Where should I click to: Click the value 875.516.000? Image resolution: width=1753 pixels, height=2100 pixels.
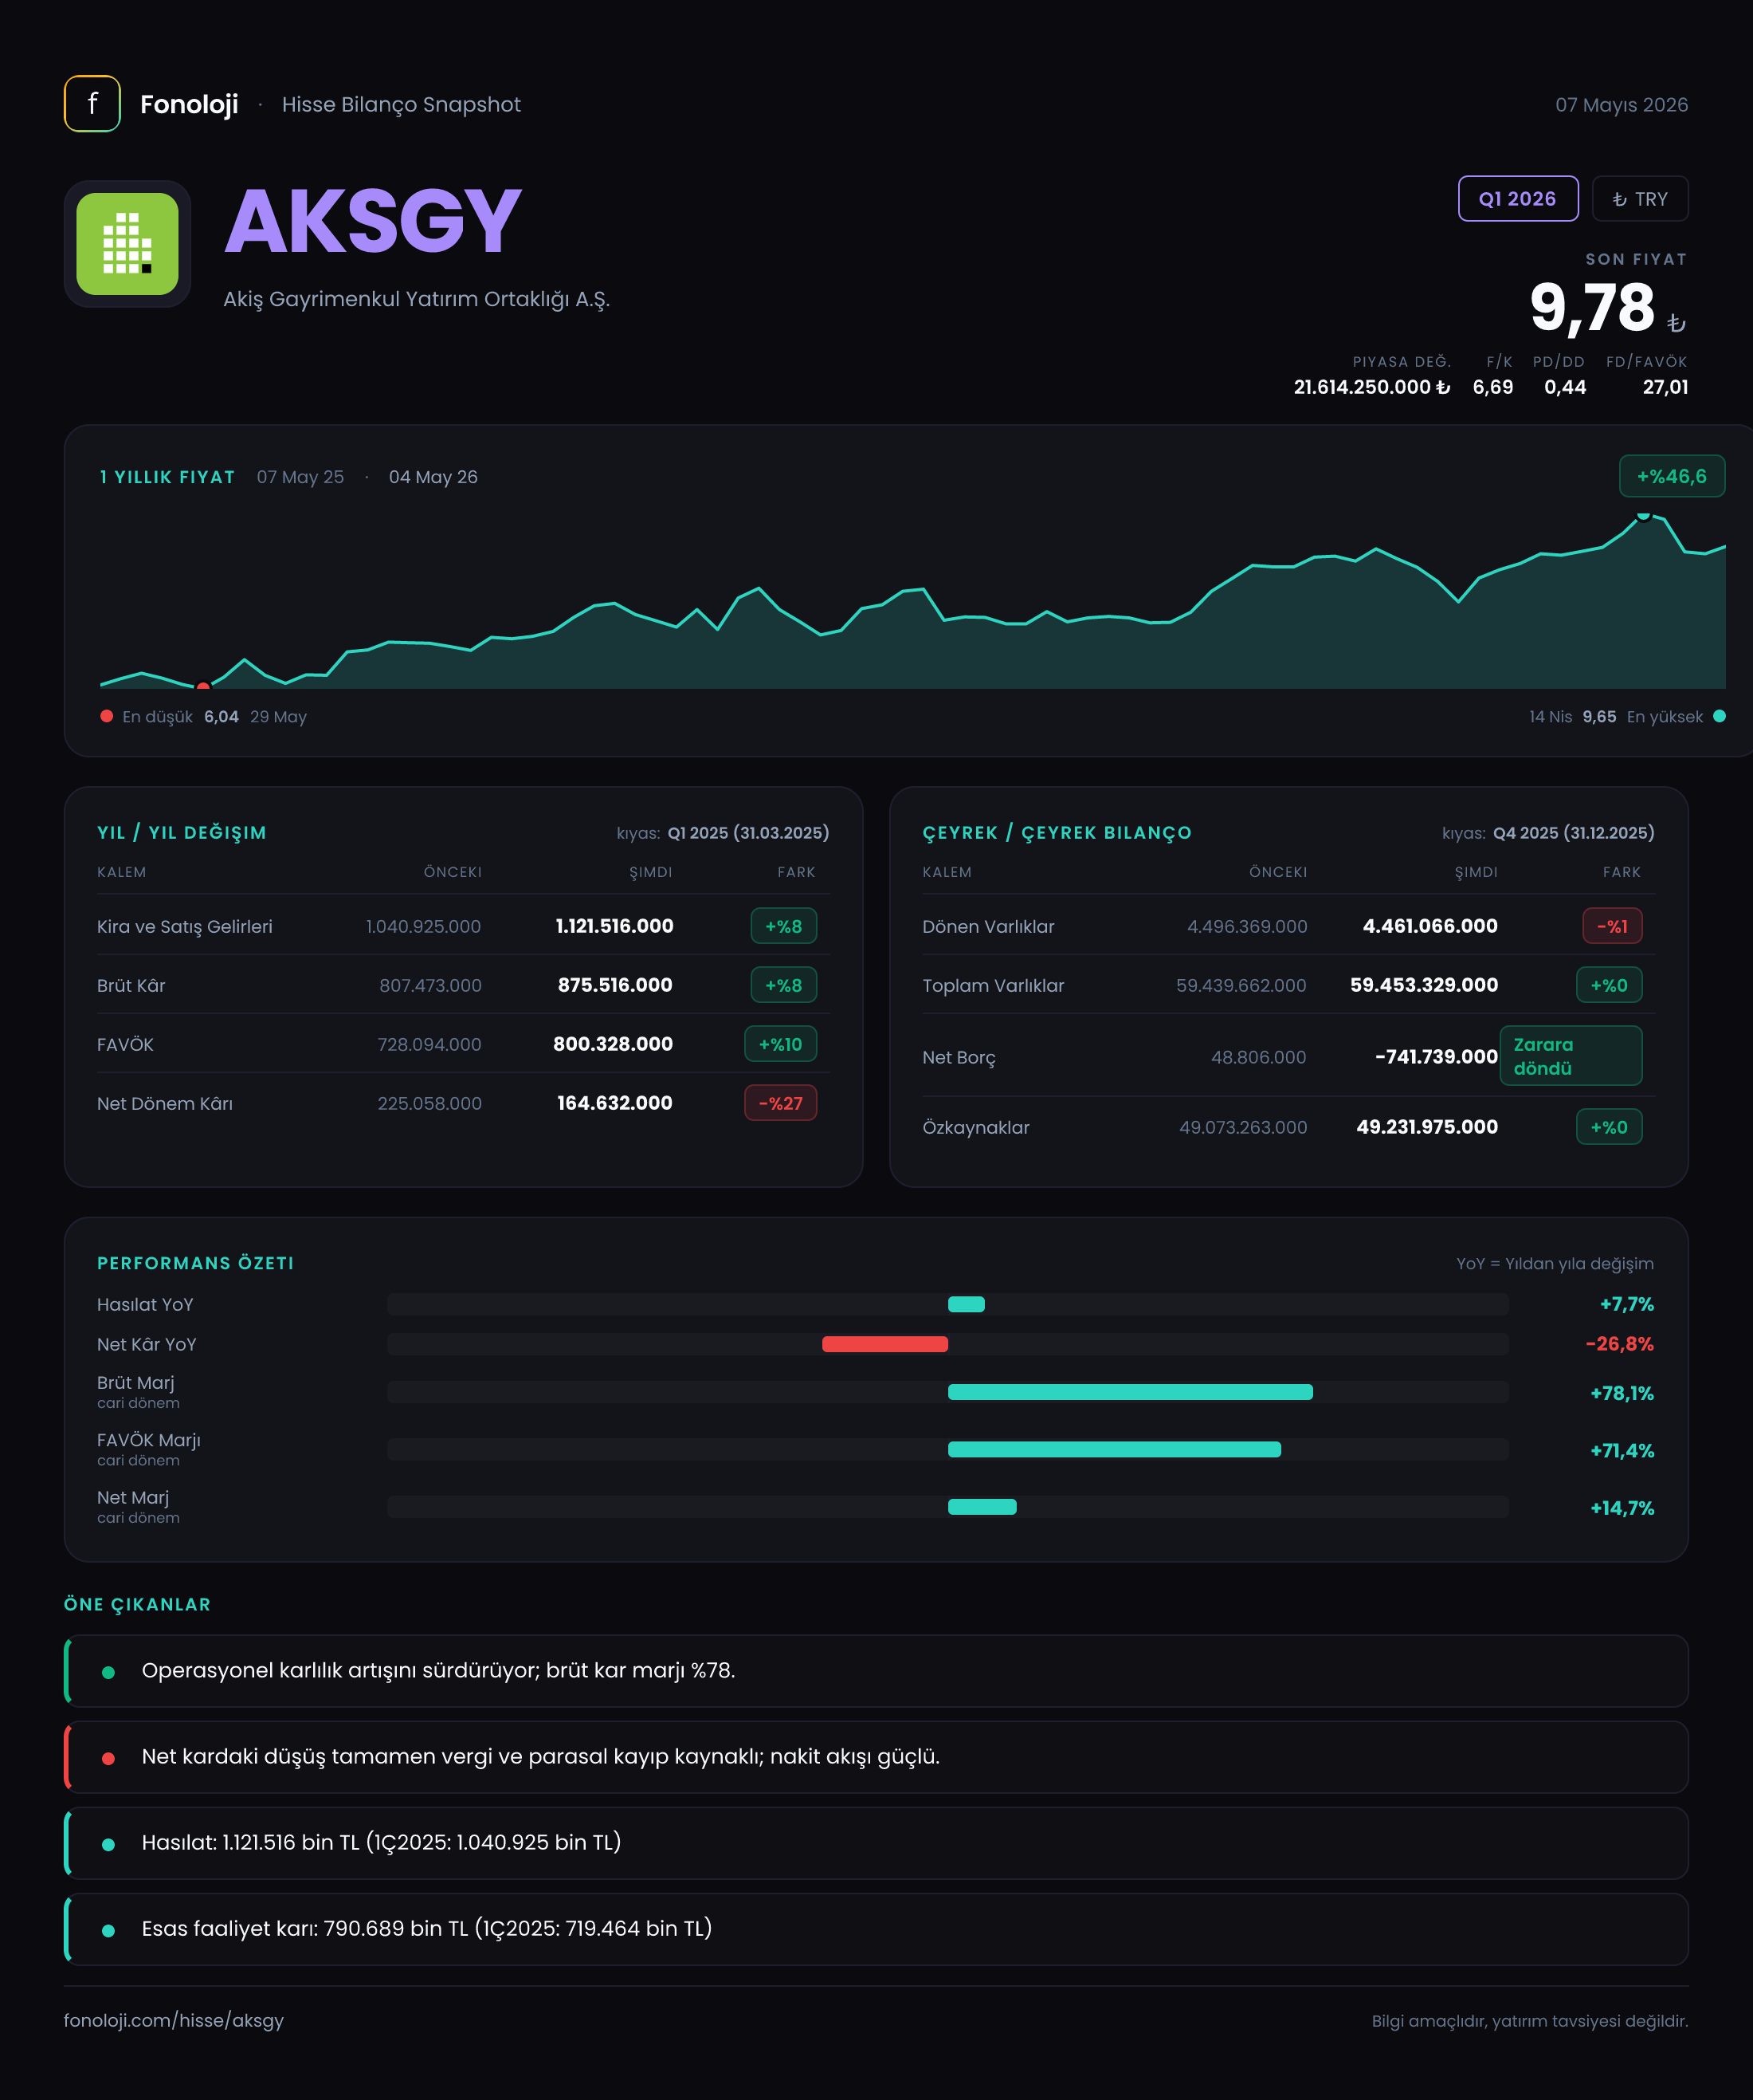tap(614, 985)
